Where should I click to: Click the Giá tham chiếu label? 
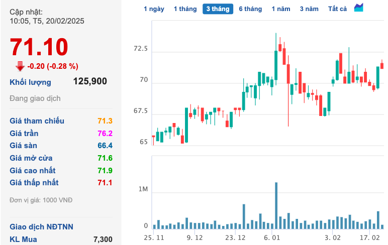37,121
